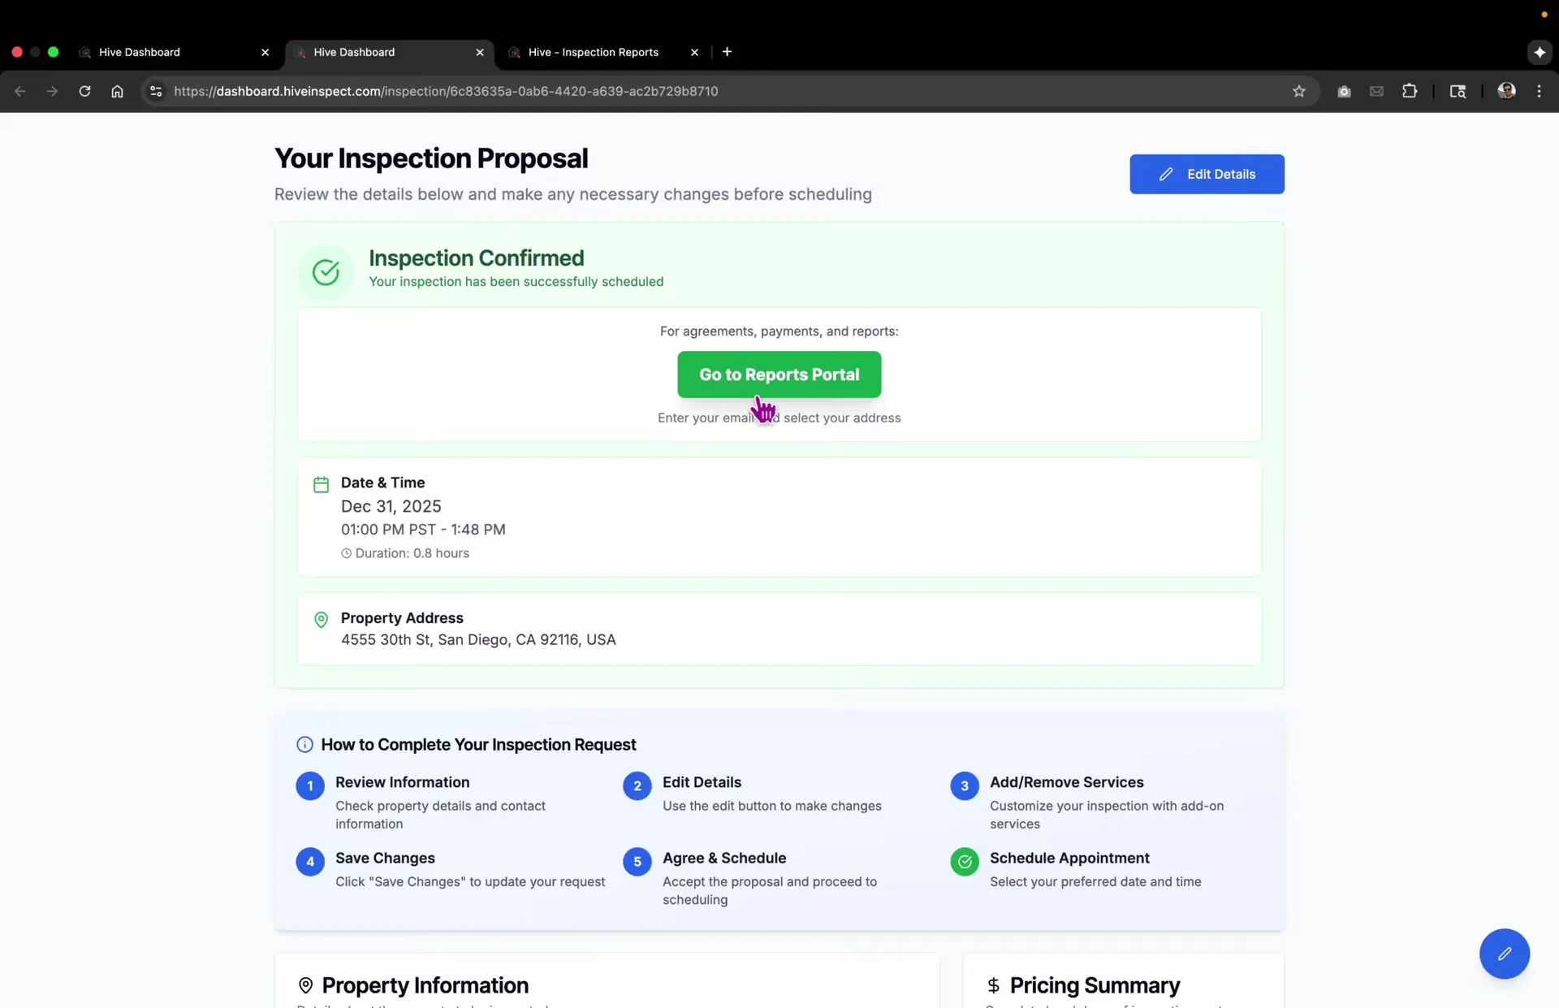Close the Hive - Inspection Reports tab
This screenshot has width=1559, height=1008.
click(x=694, y=52)
